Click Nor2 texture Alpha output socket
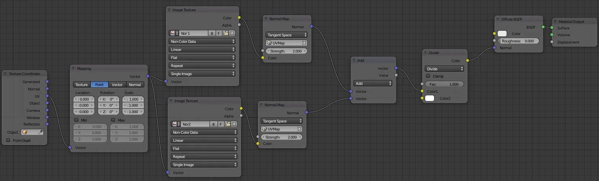 pos(241,116)
